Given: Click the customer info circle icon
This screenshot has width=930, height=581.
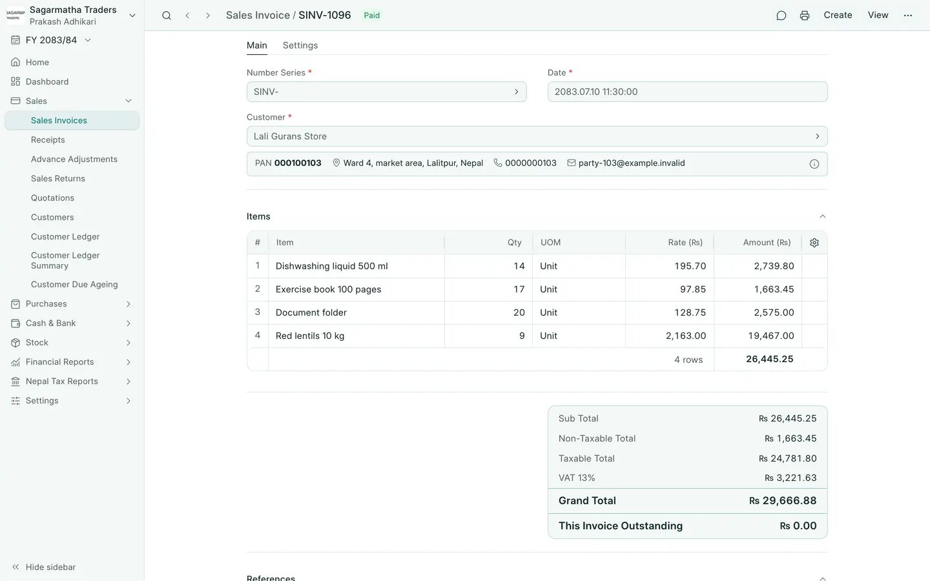Looking at the screenshot, I should (x=814, y=164).
